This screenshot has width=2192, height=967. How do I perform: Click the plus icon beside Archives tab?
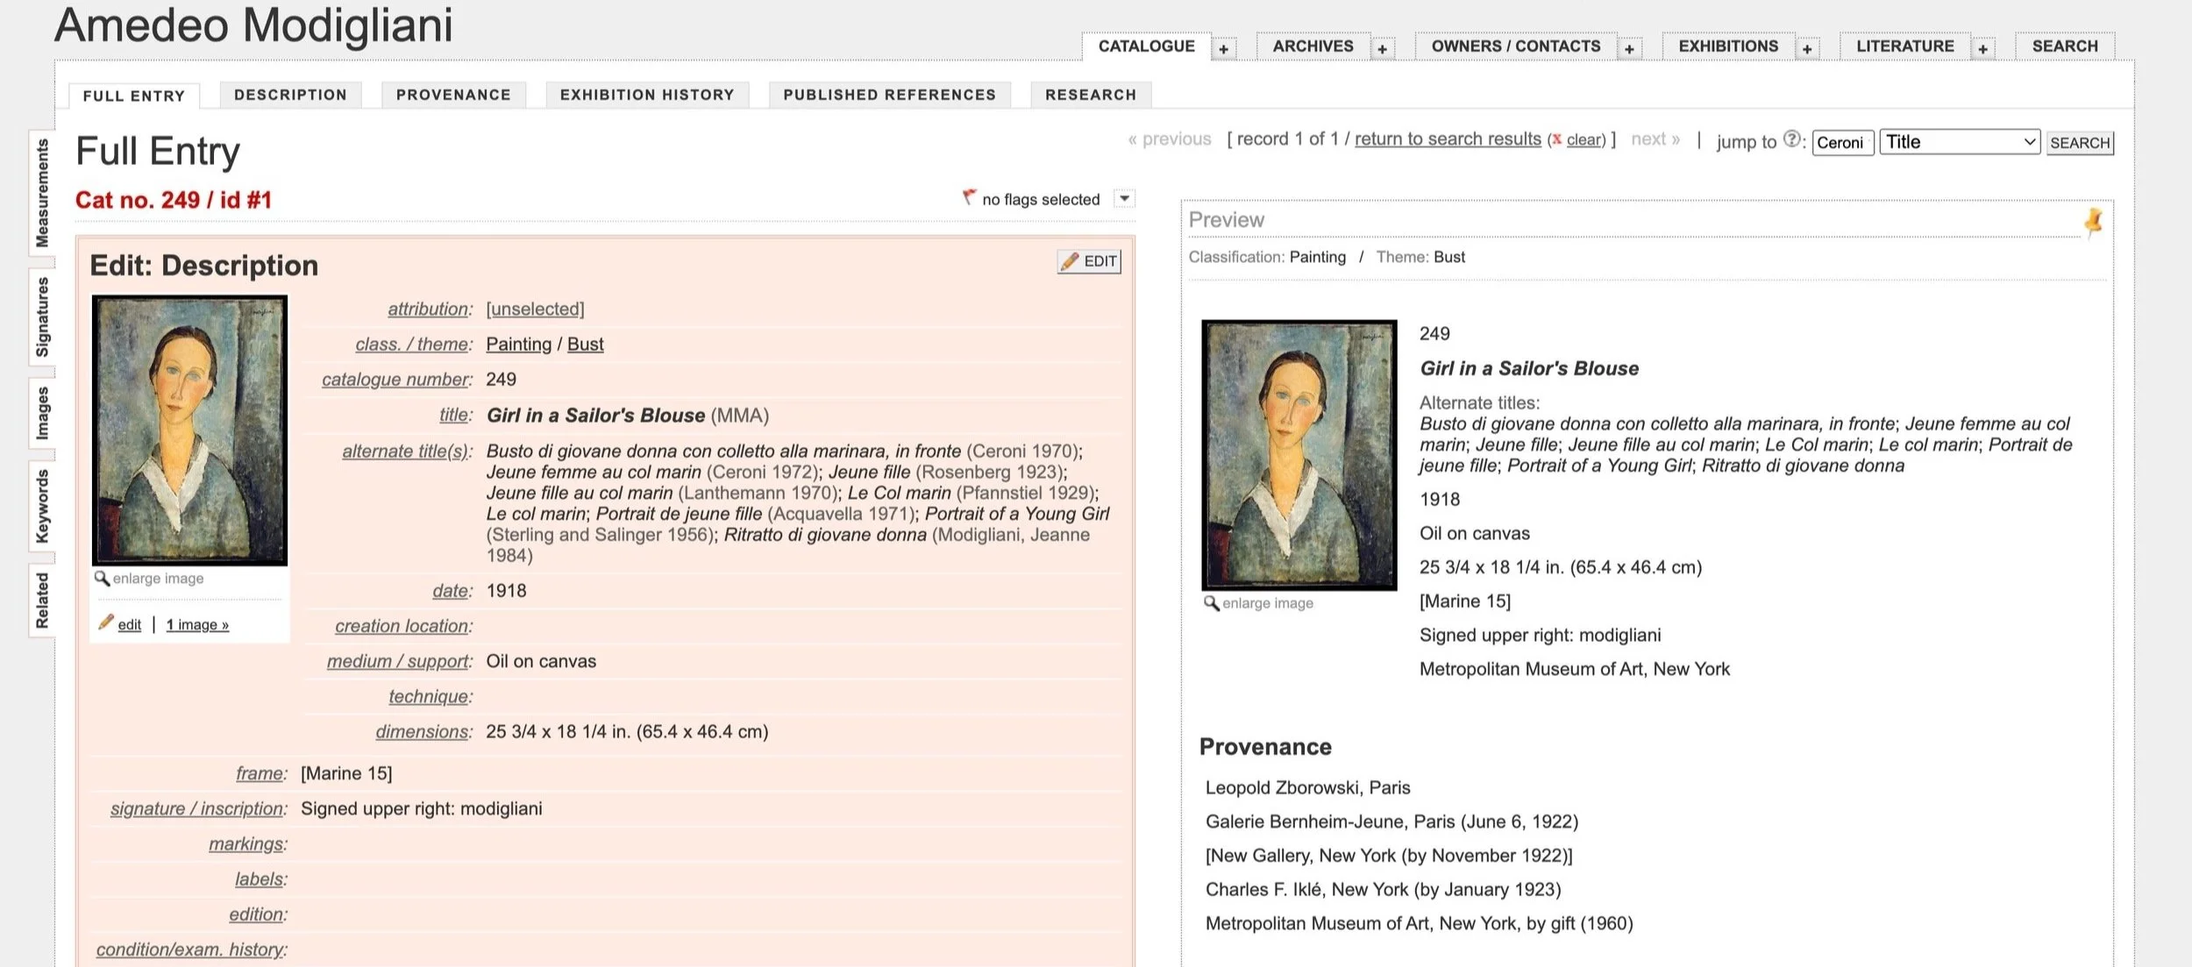pyautogui.click(x=1382, y=49)
